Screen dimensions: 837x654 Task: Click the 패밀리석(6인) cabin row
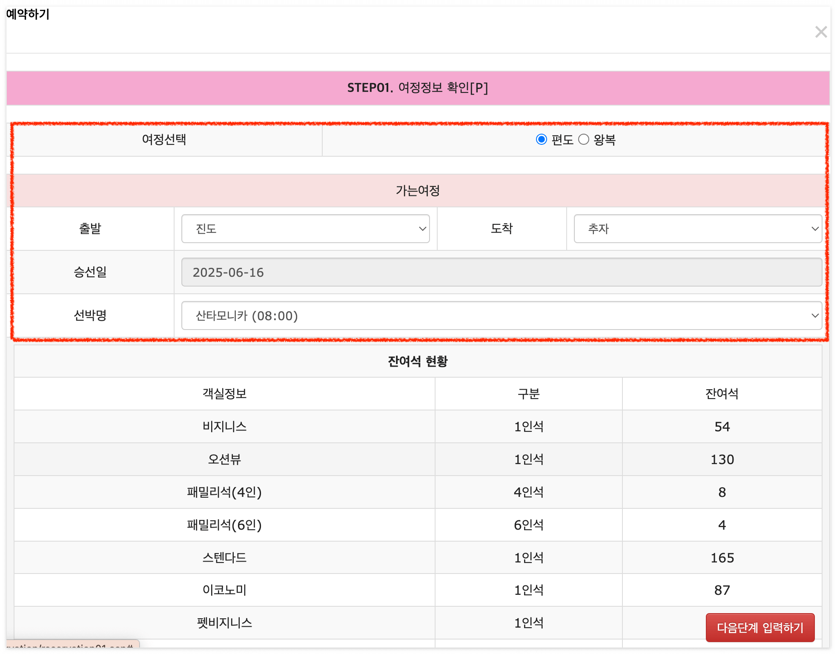224,525
